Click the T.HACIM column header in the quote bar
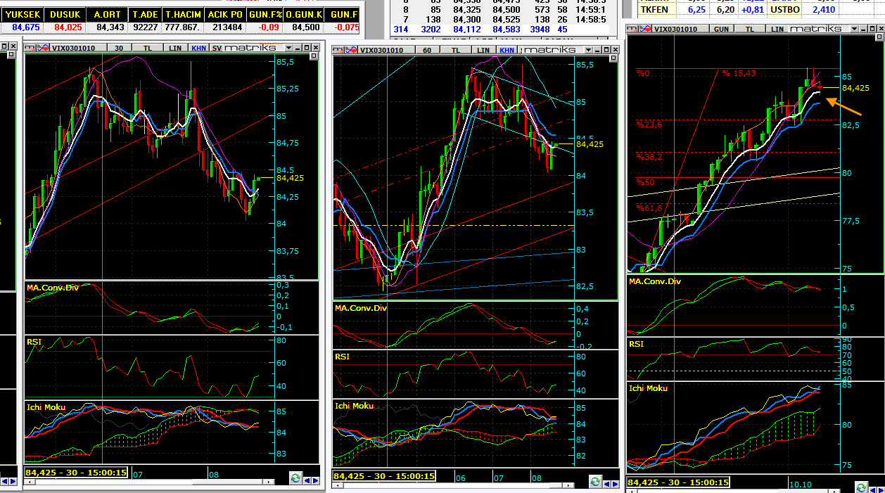Screen dimensions: 885x493 [183, 14]
